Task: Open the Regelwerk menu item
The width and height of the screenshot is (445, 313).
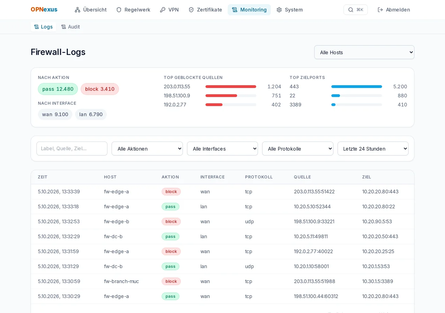Action: [133, 10]
